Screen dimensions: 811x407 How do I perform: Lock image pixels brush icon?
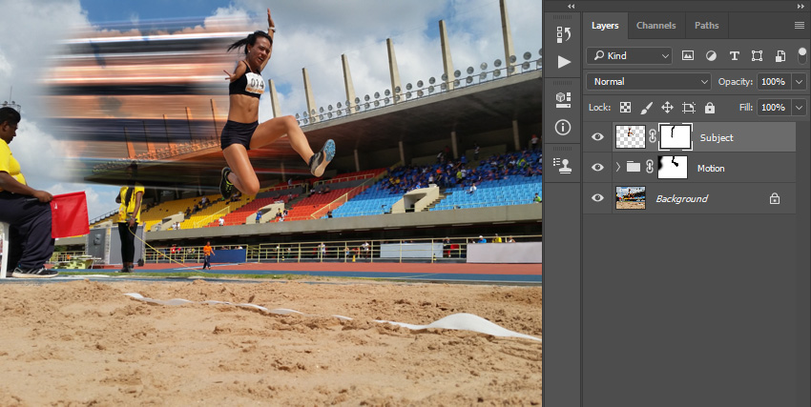click(x=647, y=108)
